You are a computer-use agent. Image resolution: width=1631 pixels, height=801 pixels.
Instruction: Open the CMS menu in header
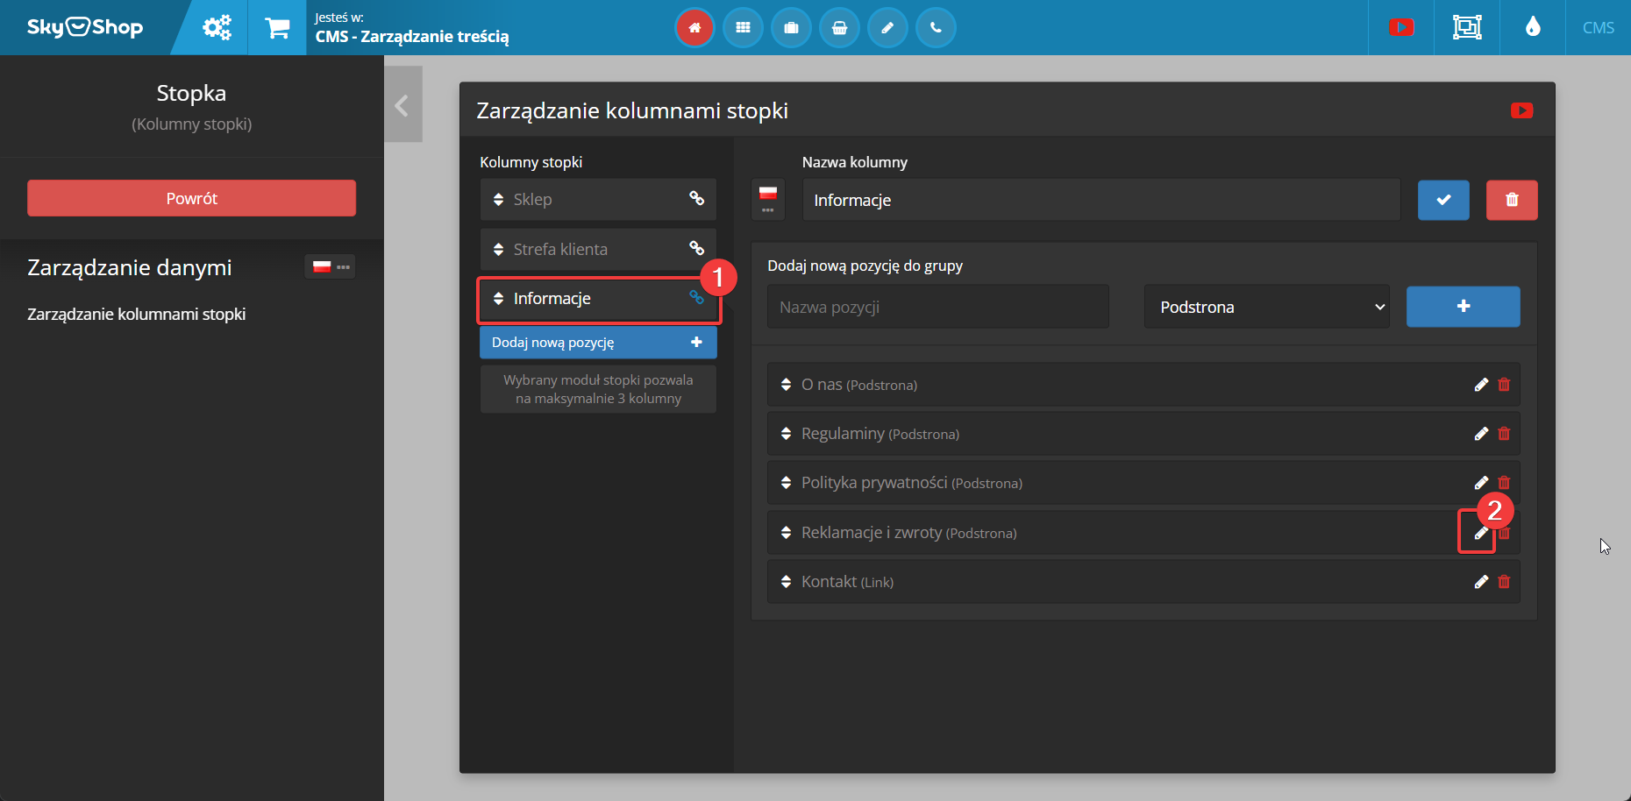click(1599, 28)
